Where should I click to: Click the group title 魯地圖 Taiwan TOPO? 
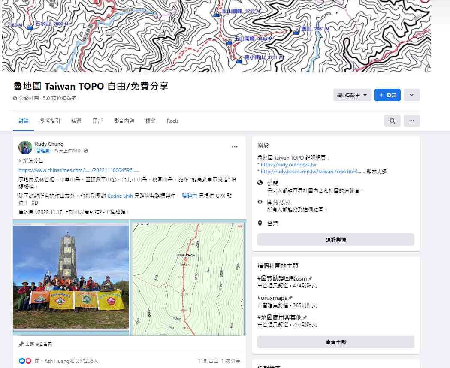click(x=91, y=86)
